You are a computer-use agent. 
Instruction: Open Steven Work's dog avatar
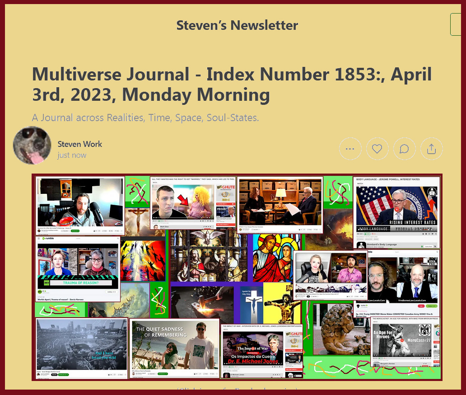pyautogui.click(x=32, y=146)
